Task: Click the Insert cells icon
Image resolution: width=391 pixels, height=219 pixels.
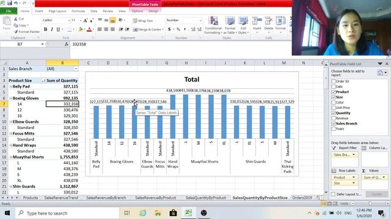Action: pos(257,21)
